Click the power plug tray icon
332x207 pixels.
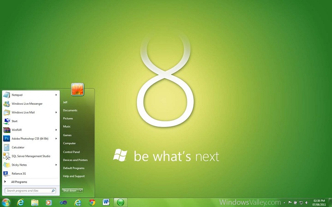pyautogui.click(x=295, y=202)
